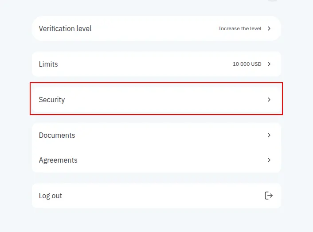Click the chevron next to Increase the level
This screenshot has width=313, height=232.
[x=269, y=28]
